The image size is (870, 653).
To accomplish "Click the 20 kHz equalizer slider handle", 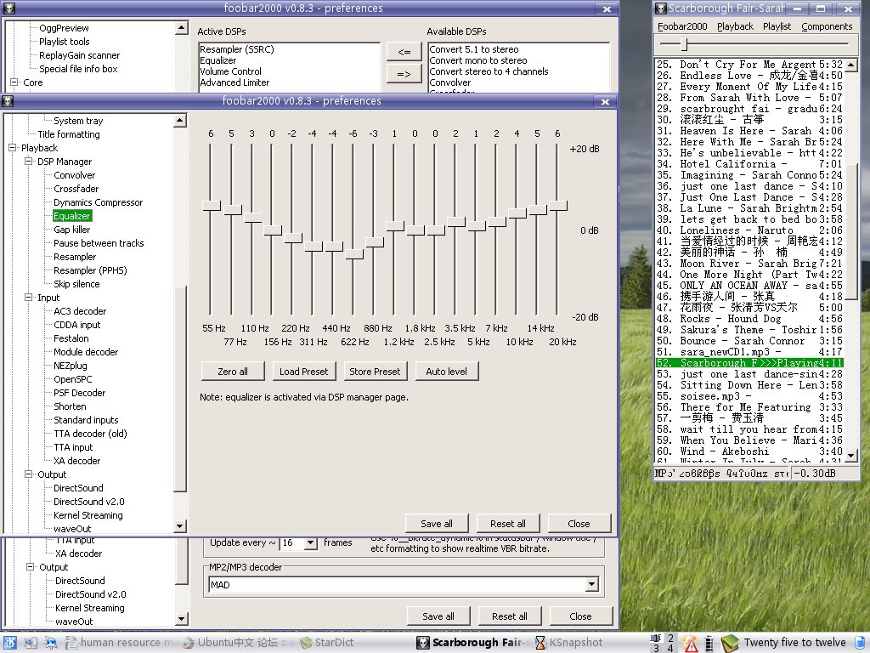I will (557, 206).
